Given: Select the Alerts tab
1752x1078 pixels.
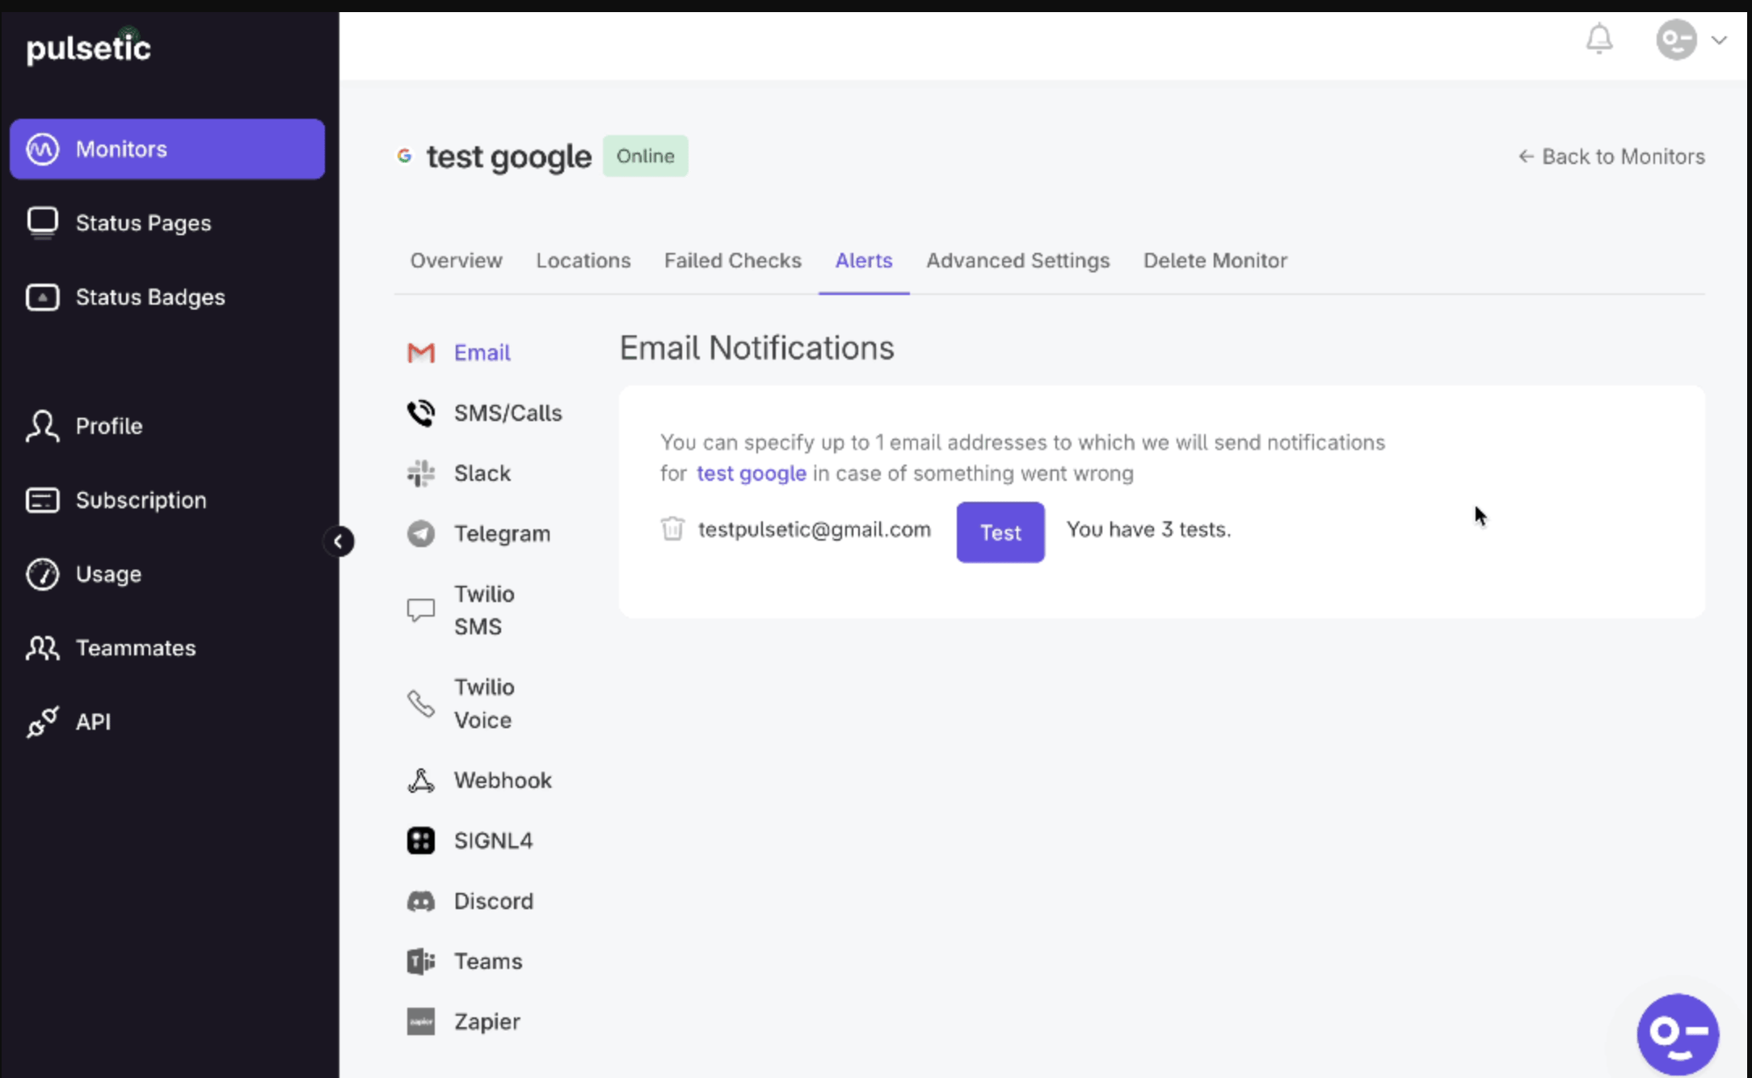Looking at the screenshot, I should tap(863, 260).
